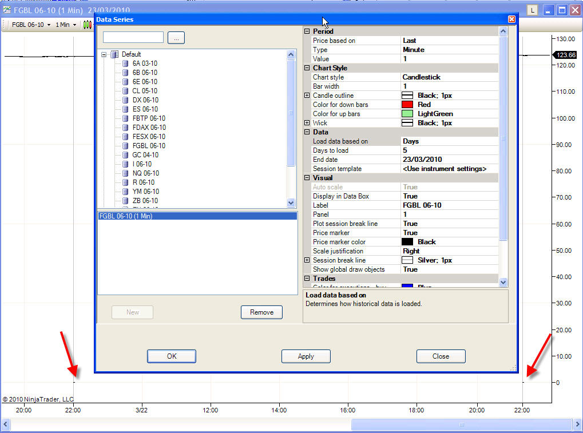Click Price based on value Last
The width and height of the screenshot is (583, 433).
pos(450,41)
